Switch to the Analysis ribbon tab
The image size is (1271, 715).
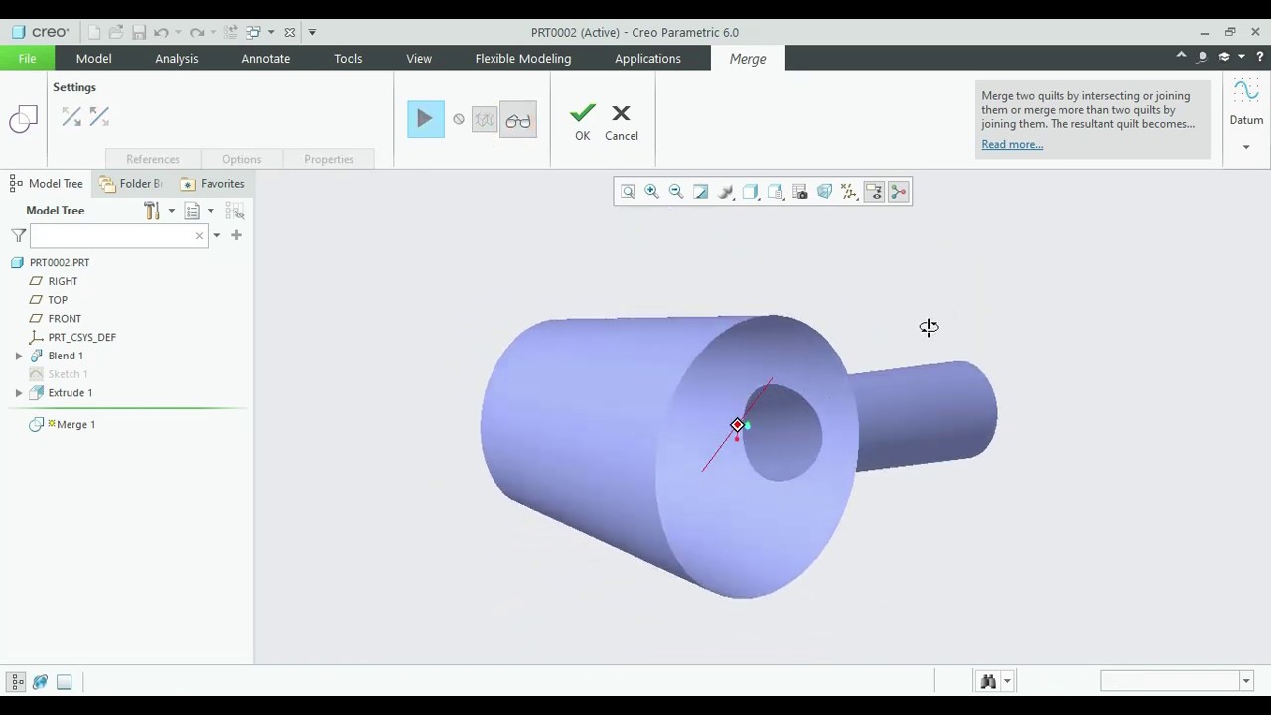(x=177, y=58)
